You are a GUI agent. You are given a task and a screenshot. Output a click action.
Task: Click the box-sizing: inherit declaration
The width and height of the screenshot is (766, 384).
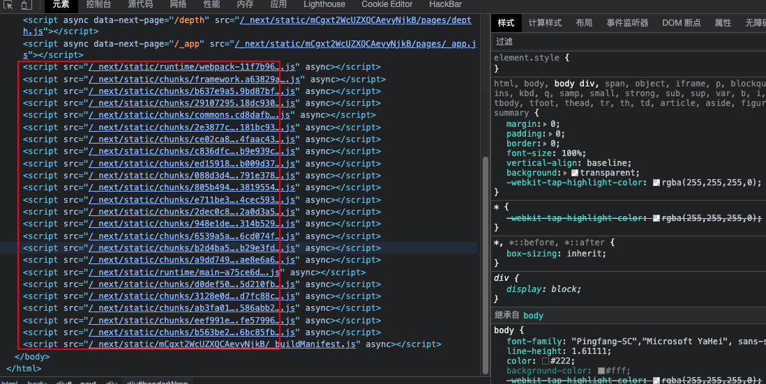click(556, 254)
